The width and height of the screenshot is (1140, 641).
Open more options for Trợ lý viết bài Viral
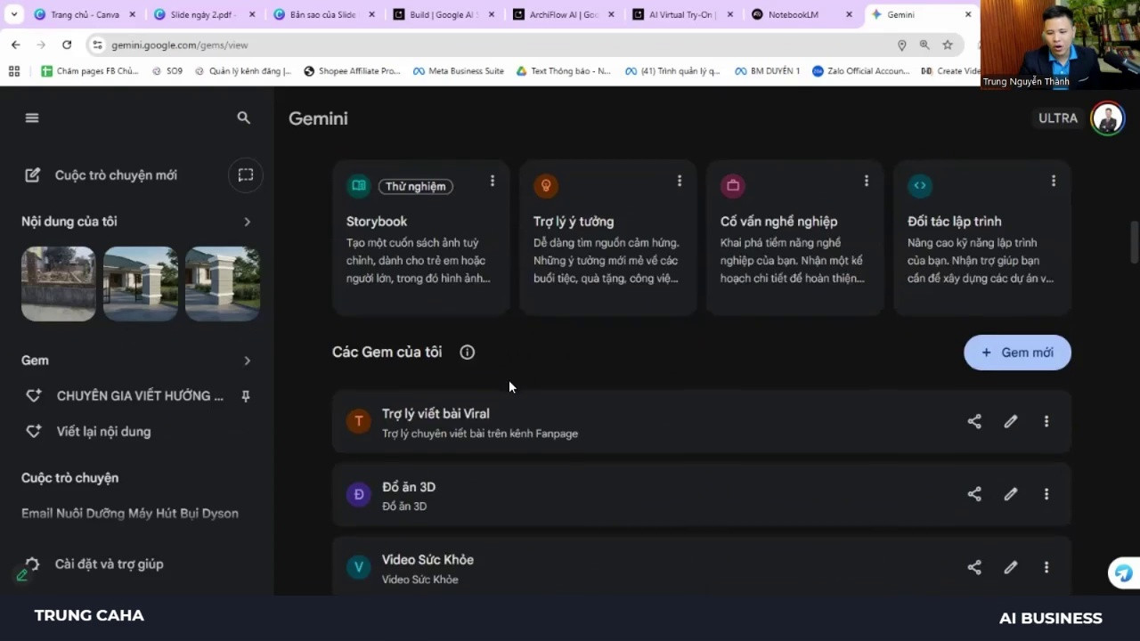pyautogui.click(x=1046, y=422)
